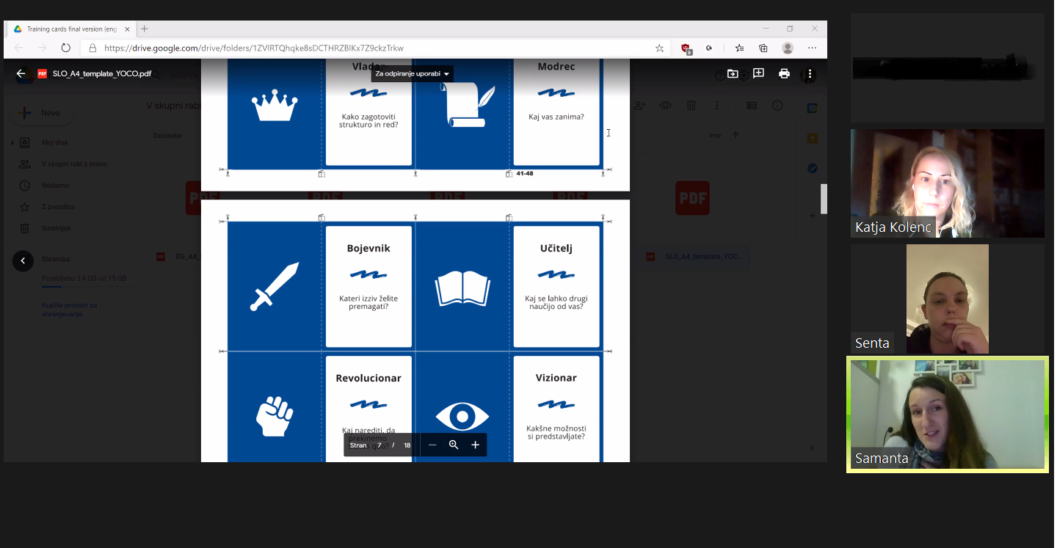Click the text 'Kaj vas zanima?'
1057x548 pixels.
coord(556,116)
